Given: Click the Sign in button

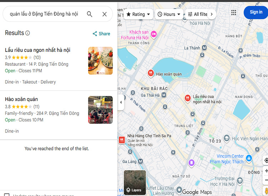Looking at the screenshot, I should [x=256, y=12].
